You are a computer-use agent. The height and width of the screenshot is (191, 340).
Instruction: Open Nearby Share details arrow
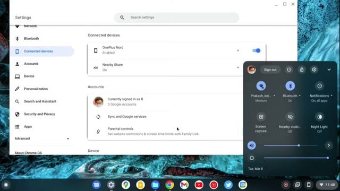click(x=238, y=67)
